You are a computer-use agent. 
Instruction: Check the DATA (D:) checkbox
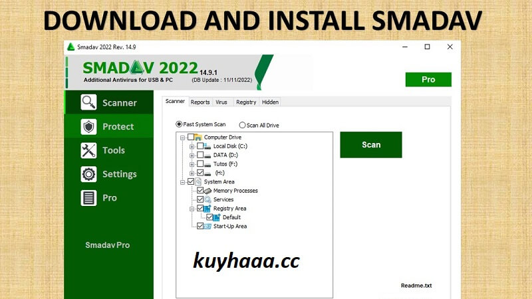[200, 155]
